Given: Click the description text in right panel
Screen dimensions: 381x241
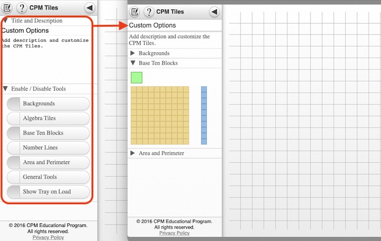Looking at the screenshot, I should (x=169, y=40).
